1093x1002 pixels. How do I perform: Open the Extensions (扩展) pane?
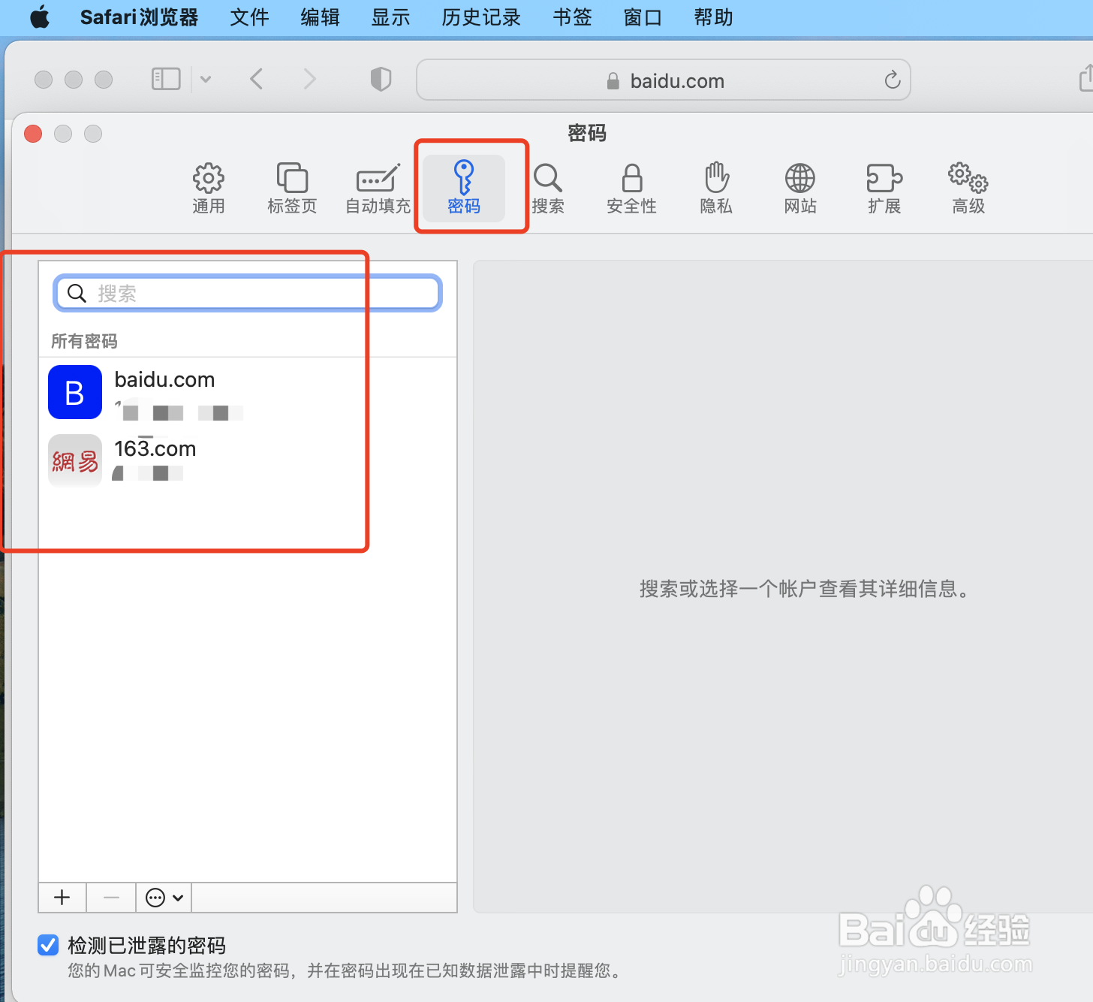click(884, 188)
